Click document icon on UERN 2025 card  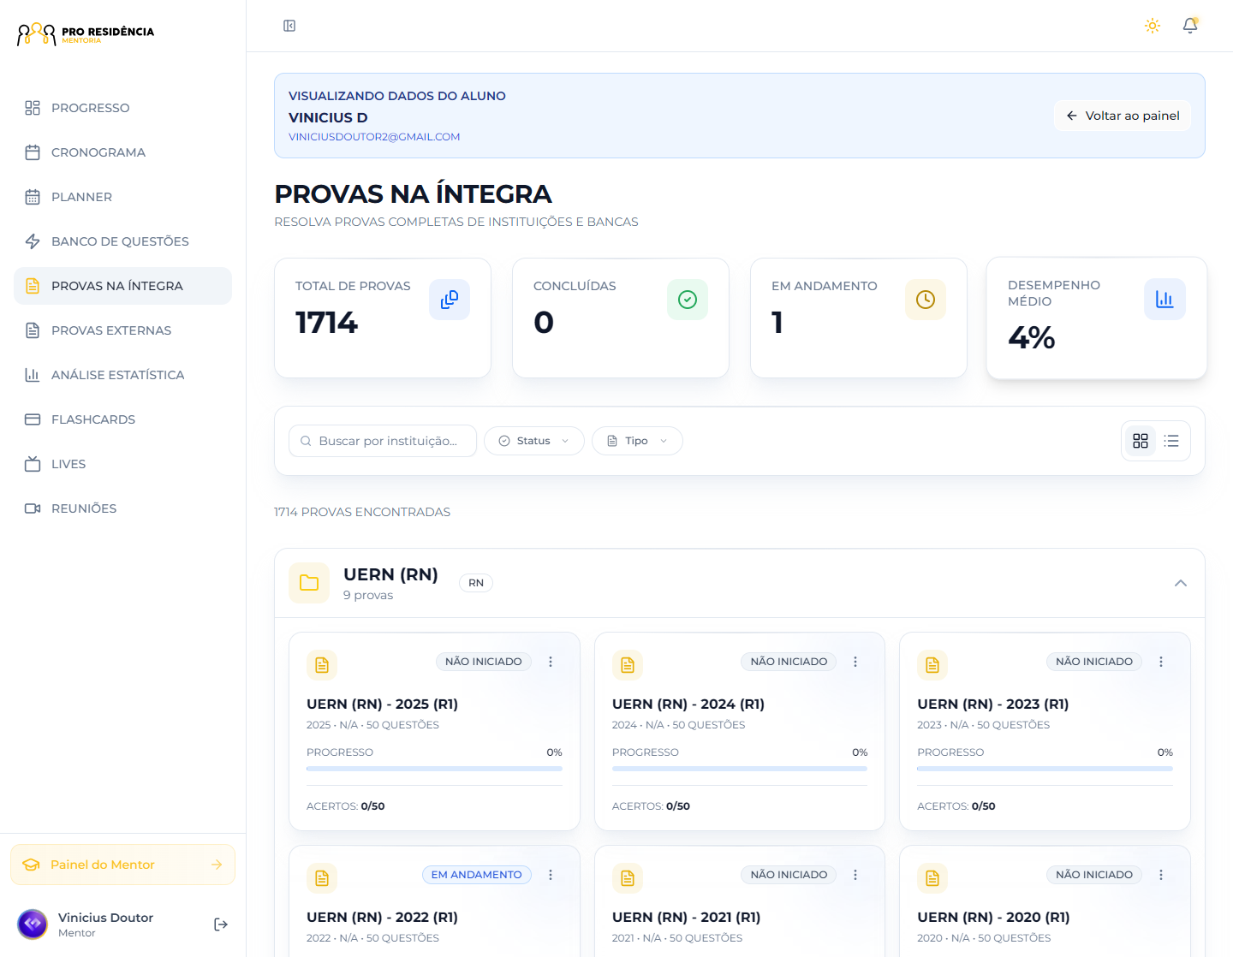[x=322, y=665]
